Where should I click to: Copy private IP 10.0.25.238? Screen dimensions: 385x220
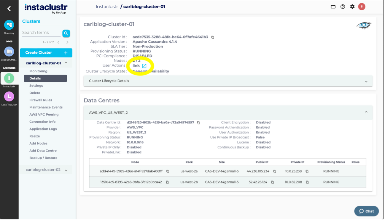pos(307,171)
